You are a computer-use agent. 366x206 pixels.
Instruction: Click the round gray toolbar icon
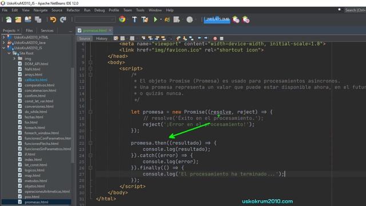tap(189, 19)
